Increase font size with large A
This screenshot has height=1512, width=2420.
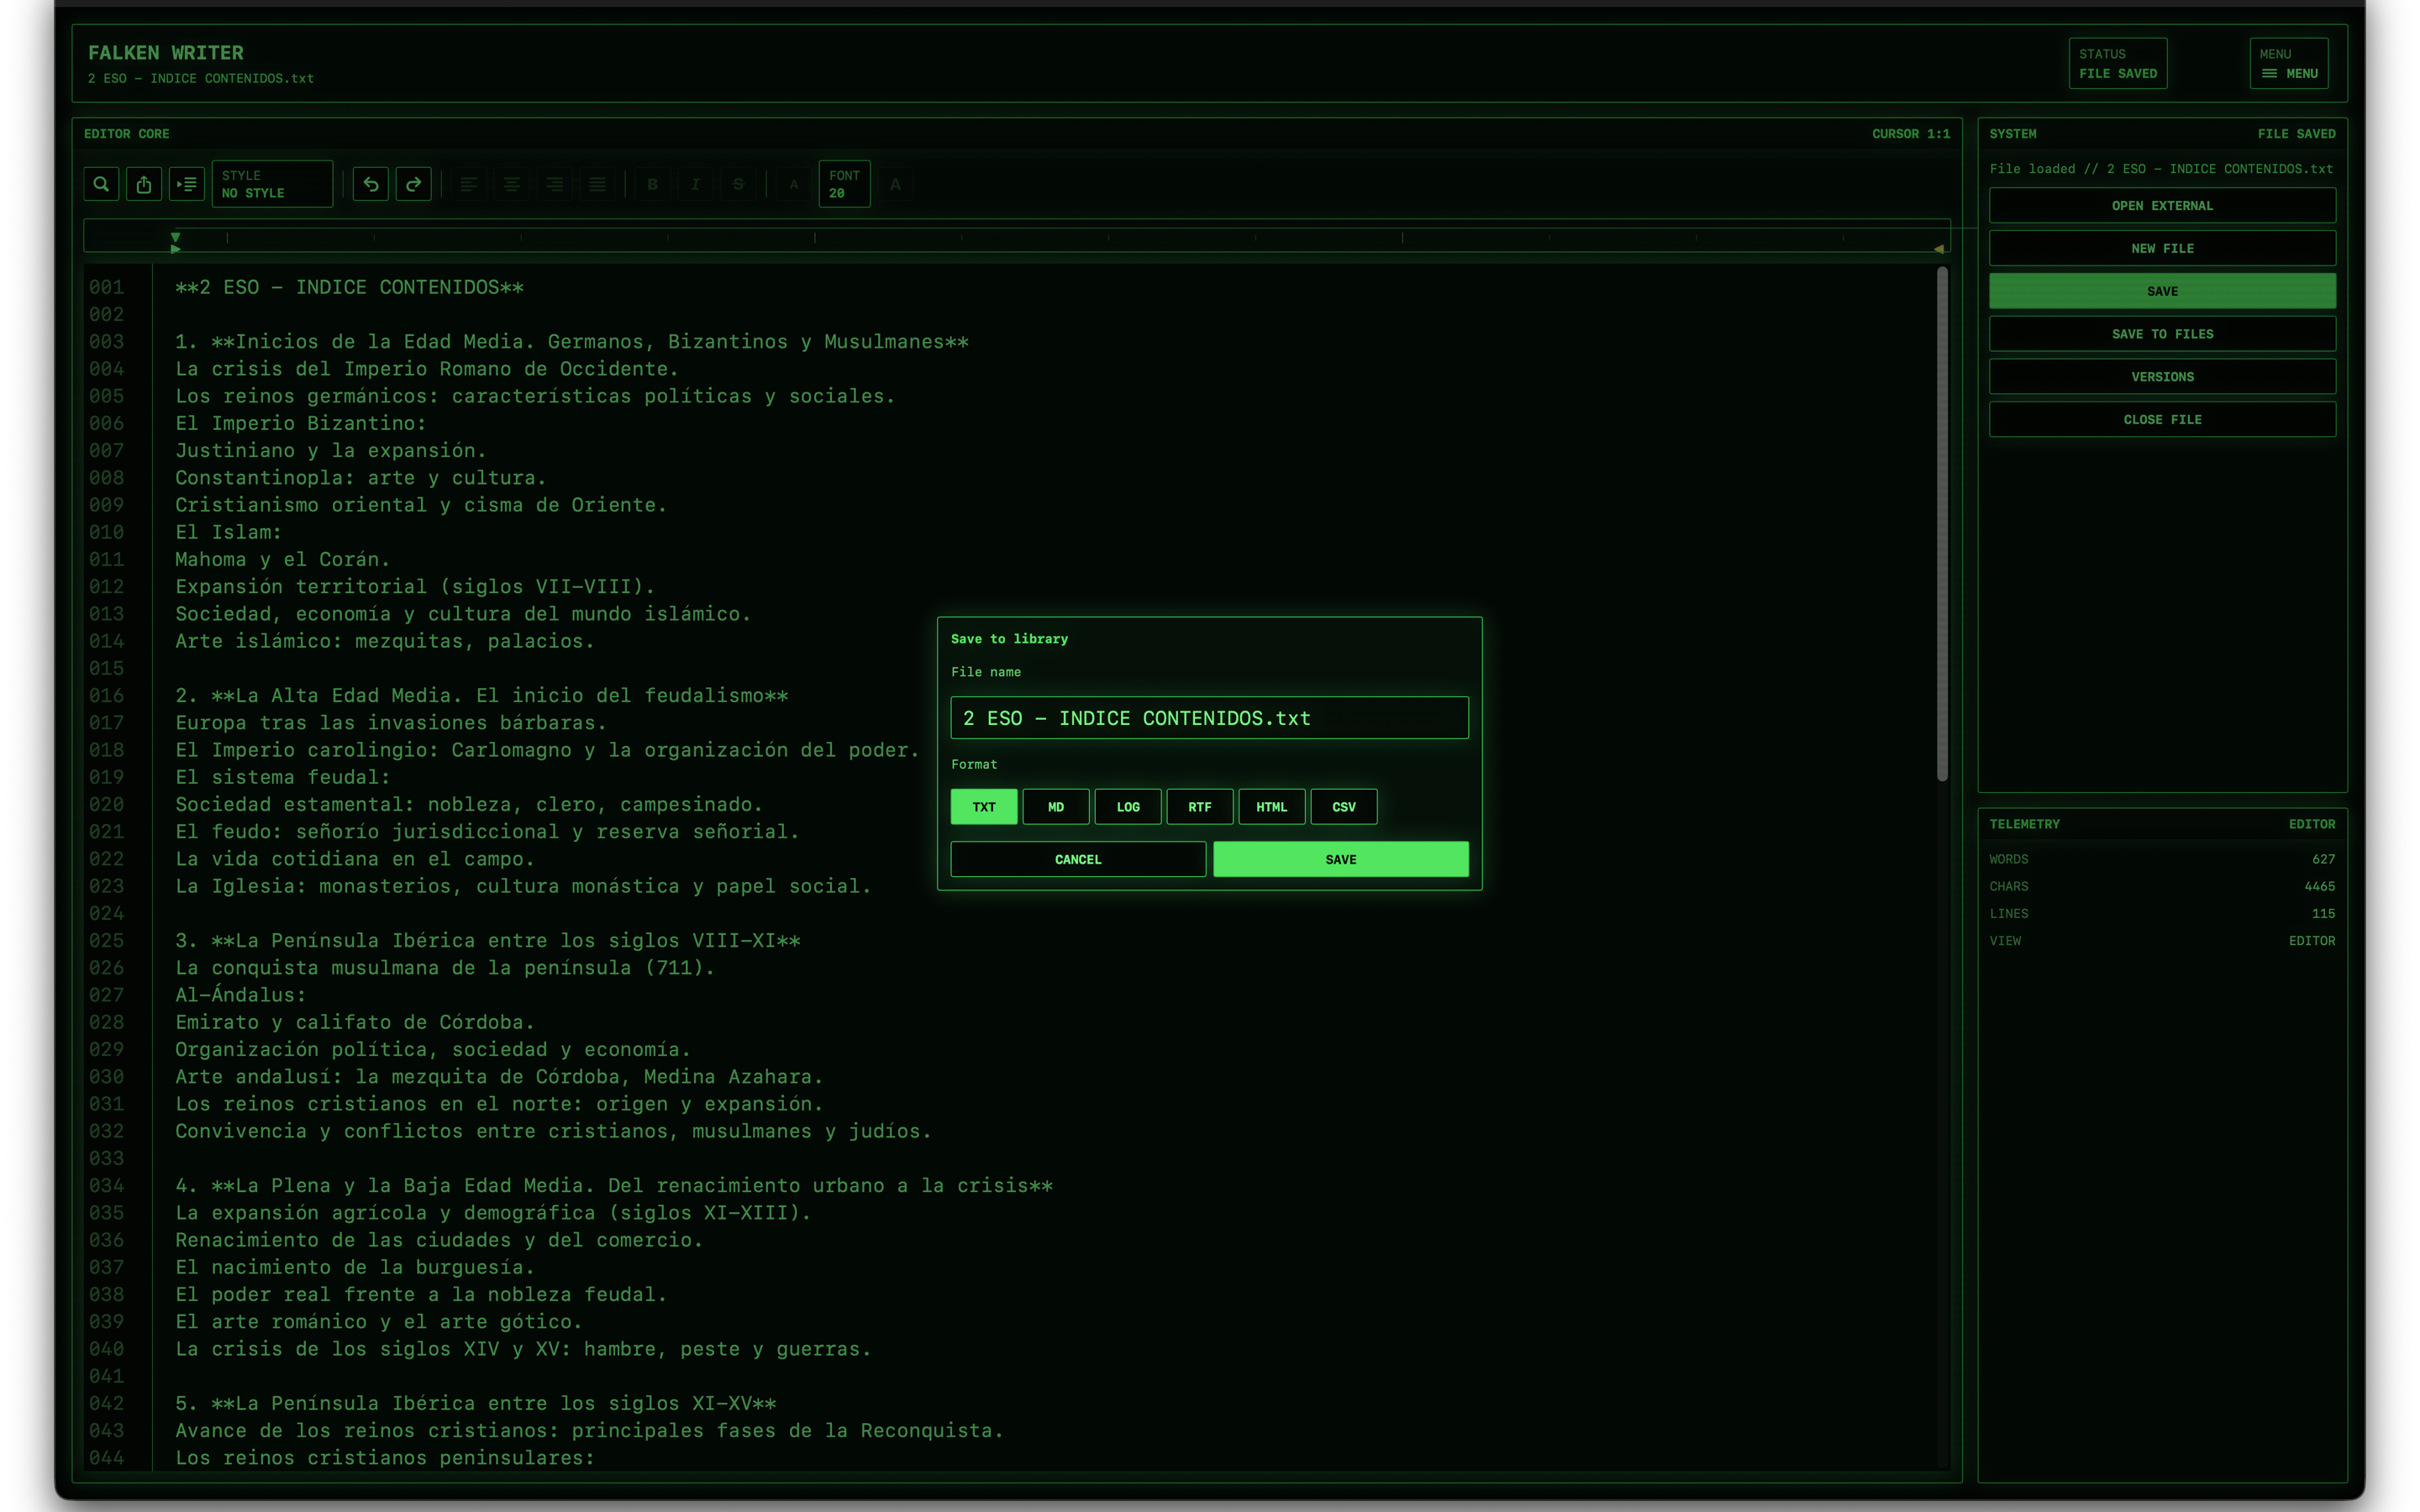click(896, 184)
